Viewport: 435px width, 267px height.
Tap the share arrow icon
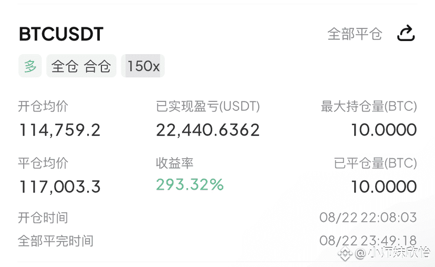(406, 33)
